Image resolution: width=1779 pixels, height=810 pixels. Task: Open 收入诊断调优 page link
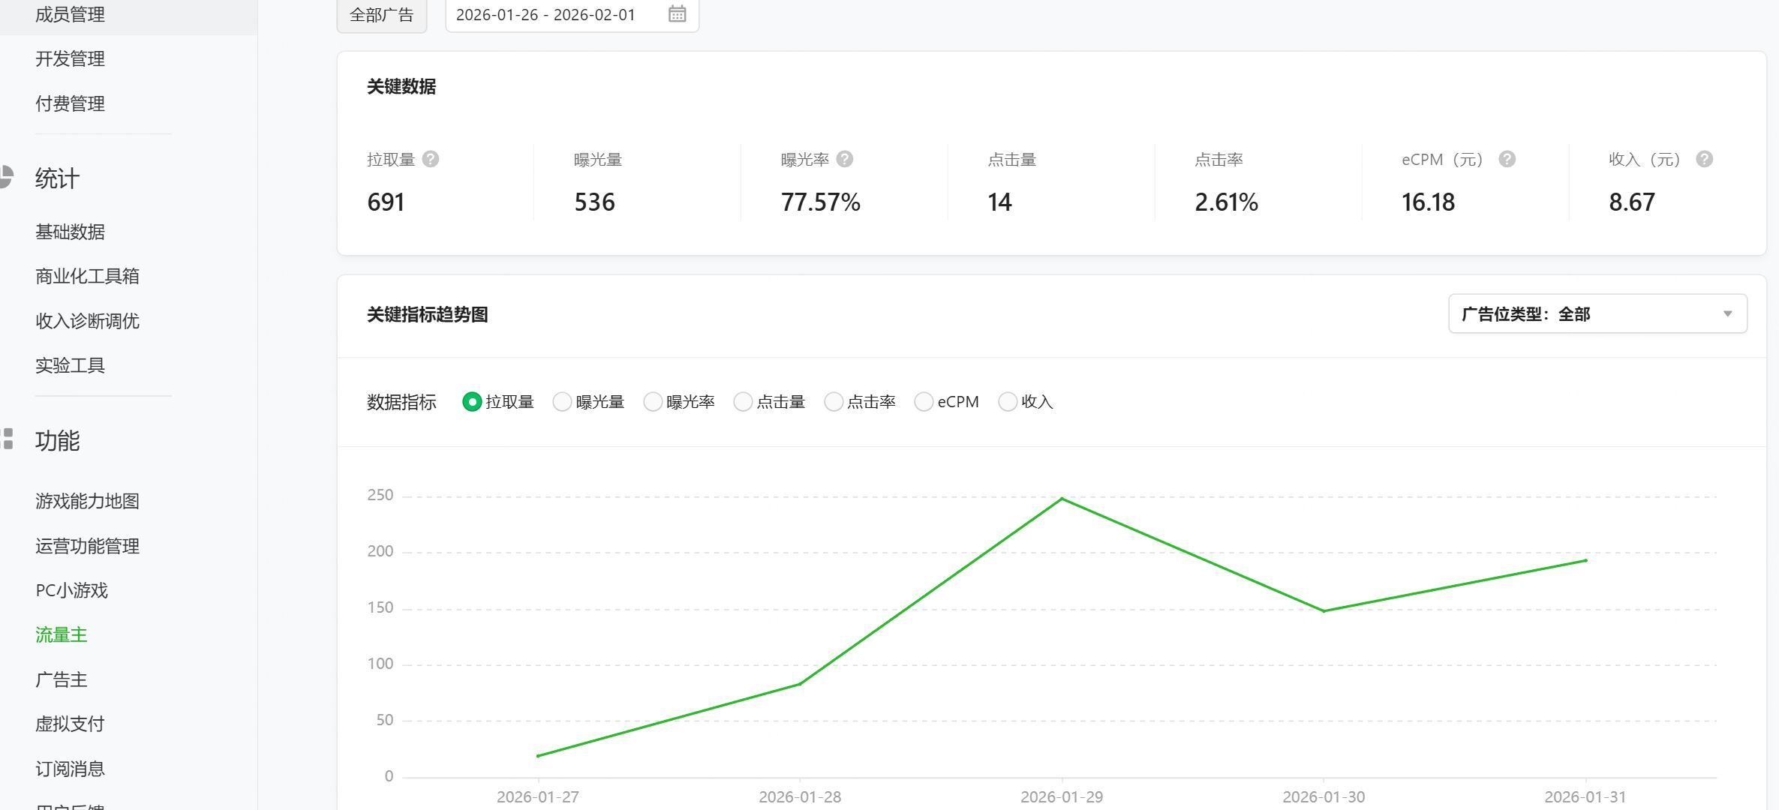(87, 321)
